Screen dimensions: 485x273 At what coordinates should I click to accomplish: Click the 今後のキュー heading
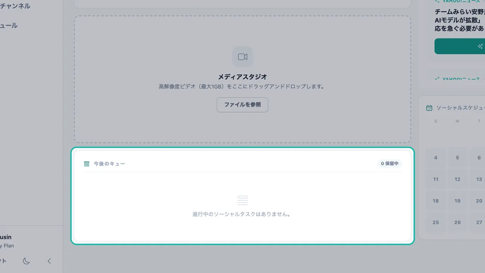coord(110,164)
